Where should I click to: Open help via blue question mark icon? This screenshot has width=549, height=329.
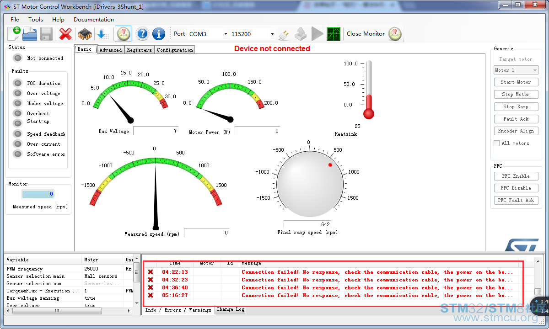(142, 34)
